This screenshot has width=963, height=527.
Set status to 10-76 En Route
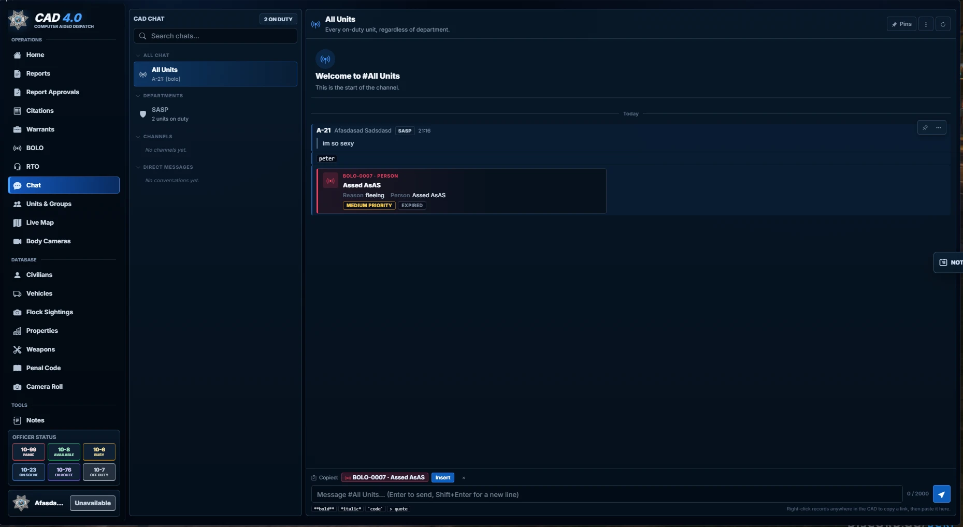coord(64,472)
